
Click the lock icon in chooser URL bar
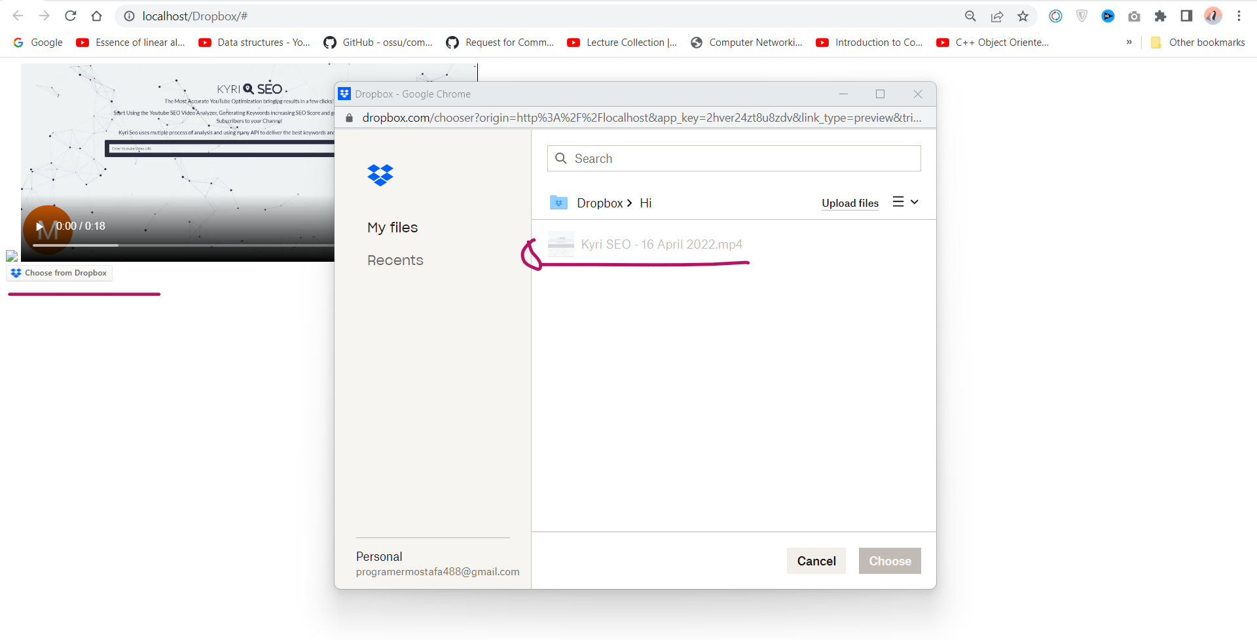[x=349, y=118]
